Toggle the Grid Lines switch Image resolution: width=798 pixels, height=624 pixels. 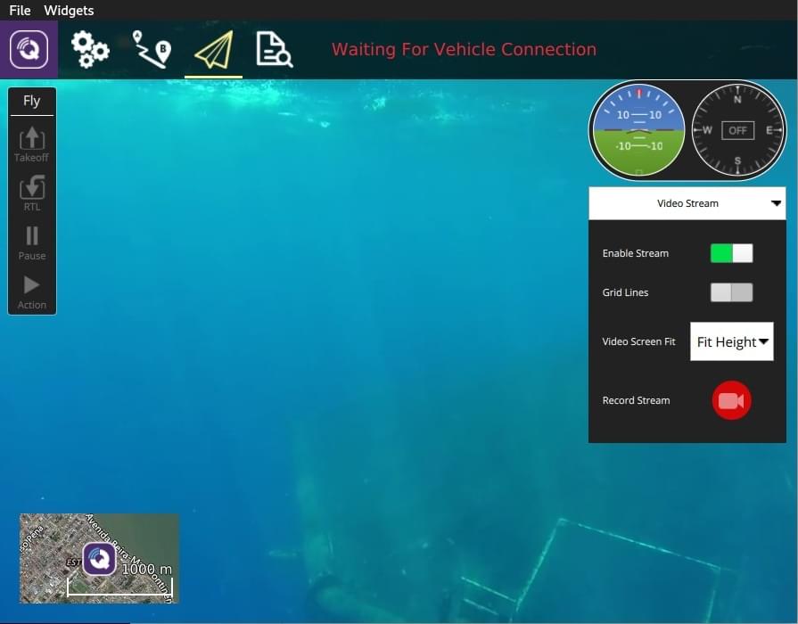(731, 292)
